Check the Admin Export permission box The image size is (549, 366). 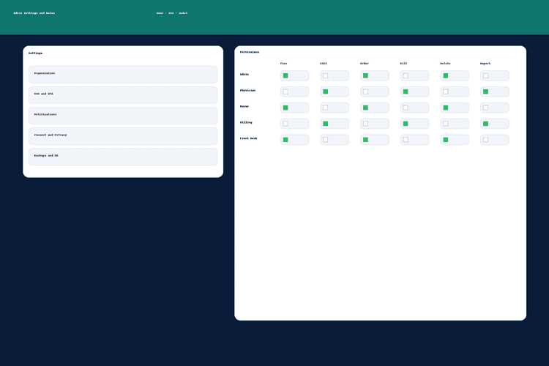[485, 75]
